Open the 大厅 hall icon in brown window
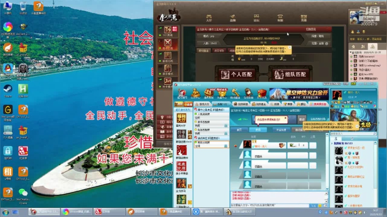Image resolution: width=387 pixels, height=217 pixels. point(209,18)
